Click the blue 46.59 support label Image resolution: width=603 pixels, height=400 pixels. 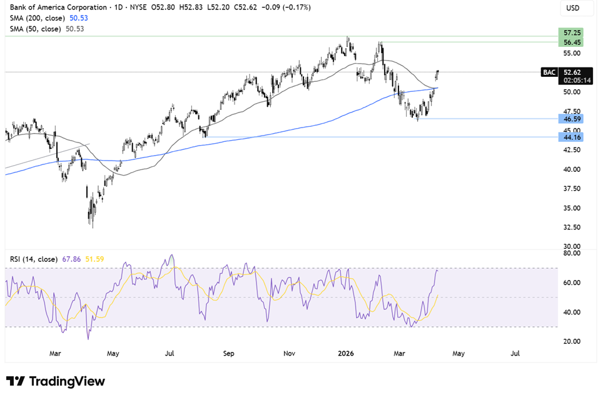[570, 118]
